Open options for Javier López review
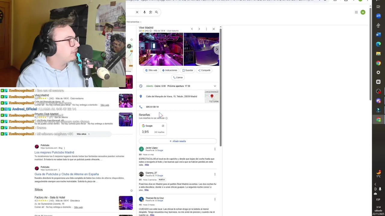Image resolution: width=385 pixels, height=216 pixels. point(215,149)
